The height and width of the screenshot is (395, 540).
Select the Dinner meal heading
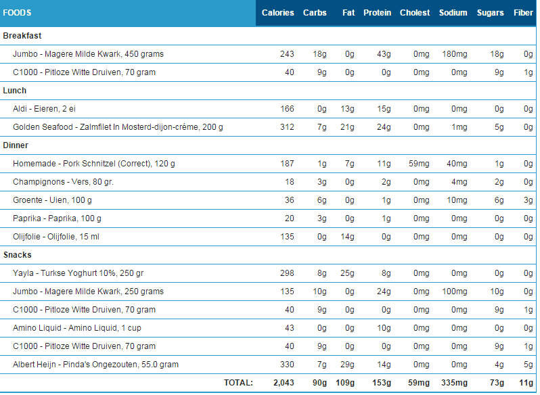coord(16,145)
